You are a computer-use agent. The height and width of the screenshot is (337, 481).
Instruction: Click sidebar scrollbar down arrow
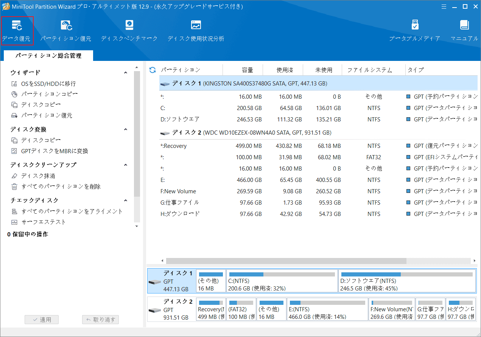pos(137,226)
